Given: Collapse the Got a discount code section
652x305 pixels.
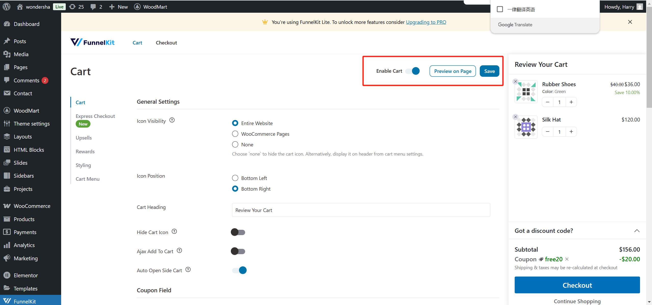Looking at the screenshot, I should pyautogui.click(x=637, y=231).
